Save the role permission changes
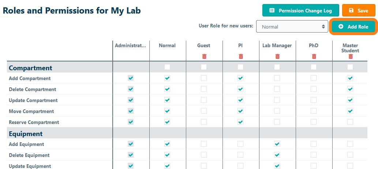Image resolution: width=378 pixels, height=169 pixels. pyautogui.click(x=359, y=11)
